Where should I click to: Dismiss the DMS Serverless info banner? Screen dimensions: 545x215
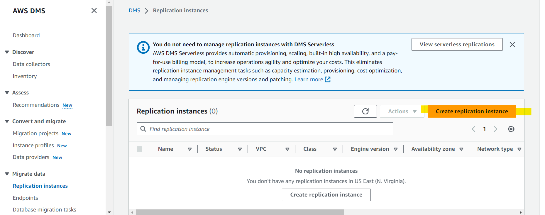[x=512, y=44]
